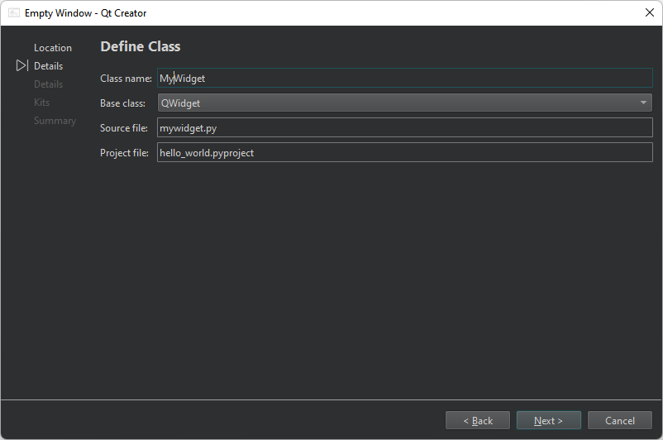Click the current-step arrow icon beside Details
The height and width of the screenshot is (440, 663).
pos(22,66)
